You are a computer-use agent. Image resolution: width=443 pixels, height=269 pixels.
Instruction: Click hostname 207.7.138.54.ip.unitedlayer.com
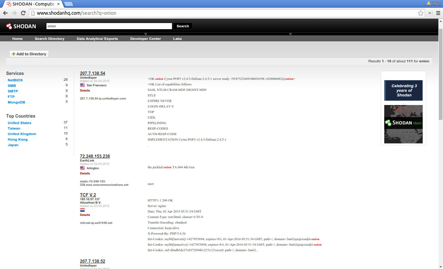(103, 99)
